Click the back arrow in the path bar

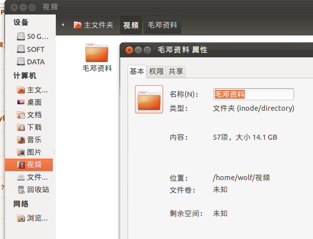pyautogui.click(x=63, y=25)
